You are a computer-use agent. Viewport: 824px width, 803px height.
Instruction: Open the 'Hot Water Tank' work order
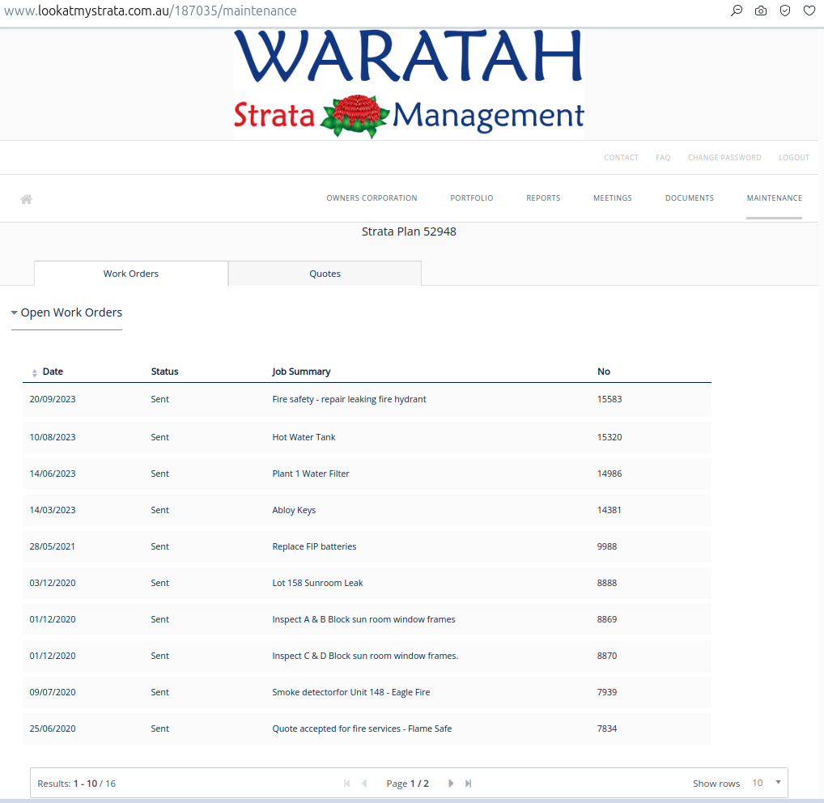pos(304,437)
